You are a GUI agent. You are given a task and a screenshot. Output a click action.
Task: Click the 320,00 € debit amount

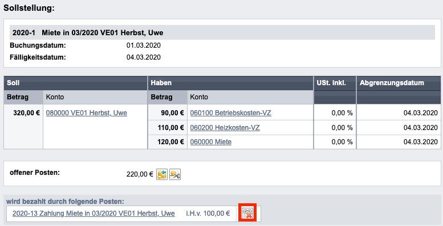[27, 113]
